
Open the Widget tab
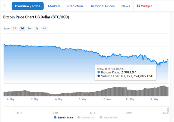point(144,6)
